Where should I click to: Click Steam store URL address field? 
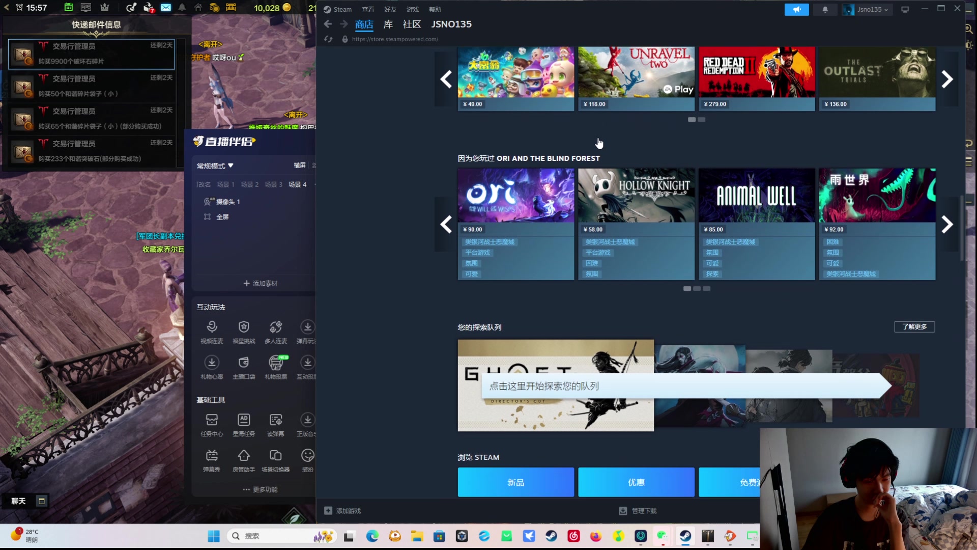(x=395, y=39)
